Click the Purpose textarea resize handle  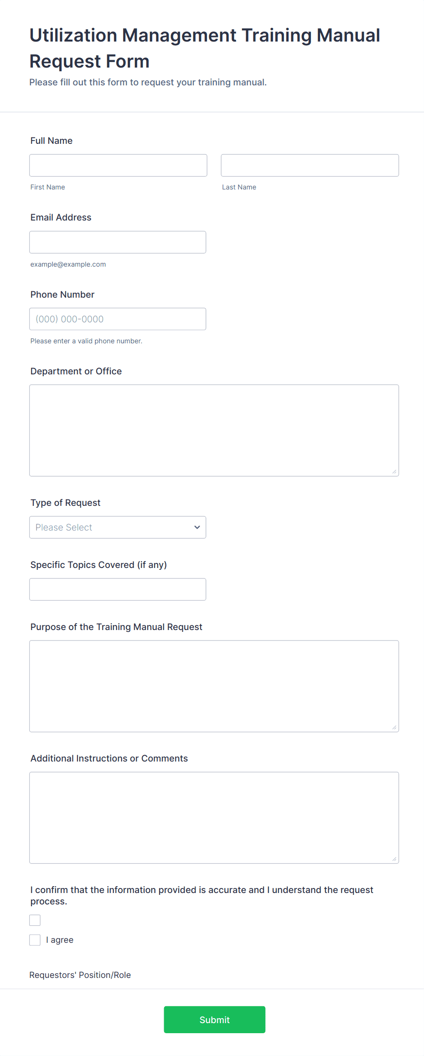point(394,727)
